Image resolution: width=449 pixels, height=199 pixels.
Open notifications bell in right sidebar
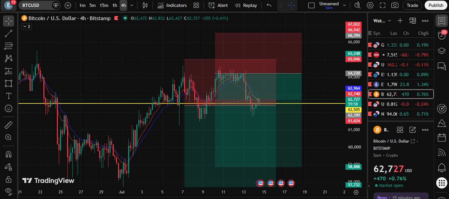pyautogui.click(x=442, y=168)
